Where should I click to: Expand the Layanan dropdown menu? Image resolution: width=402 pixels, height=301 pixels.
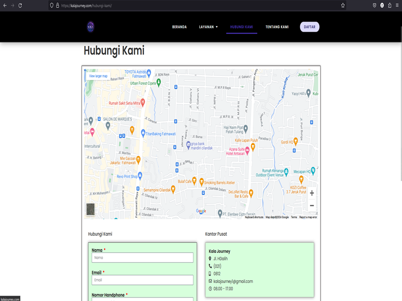tap(208, 27)
